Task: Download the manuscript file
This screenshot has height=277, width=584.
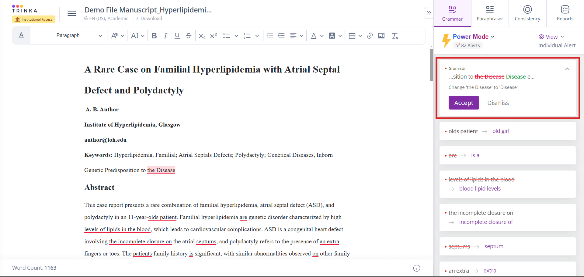Action: (x=149, y=19)
